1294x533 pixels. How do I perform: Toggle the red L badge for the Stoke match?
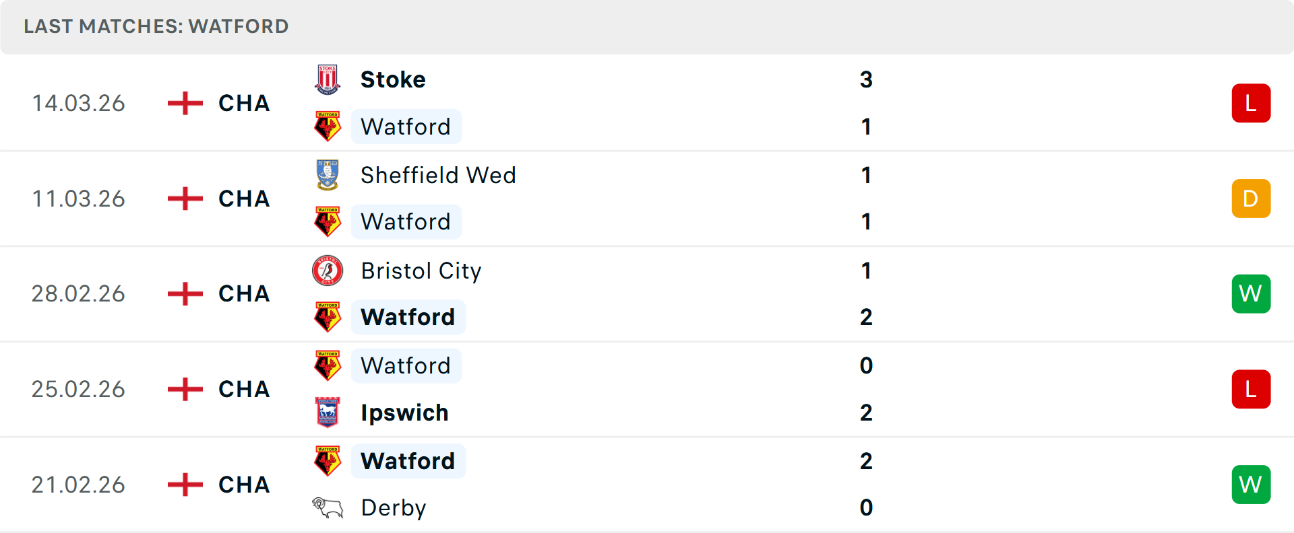click(x=1251, y=102)
